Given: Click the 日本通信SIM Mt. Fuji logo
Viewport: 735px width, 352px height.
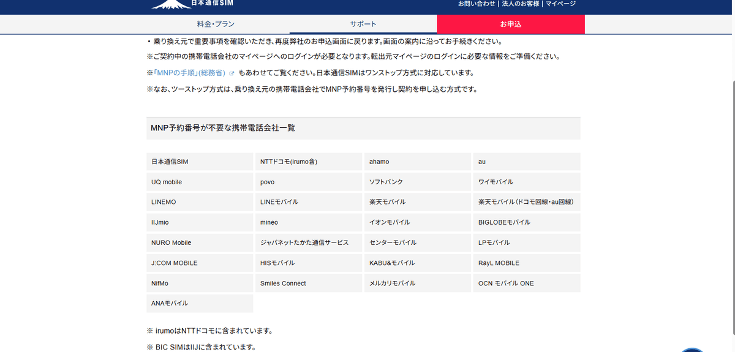Looking at the screenshot, I should (x=191, y=4).
